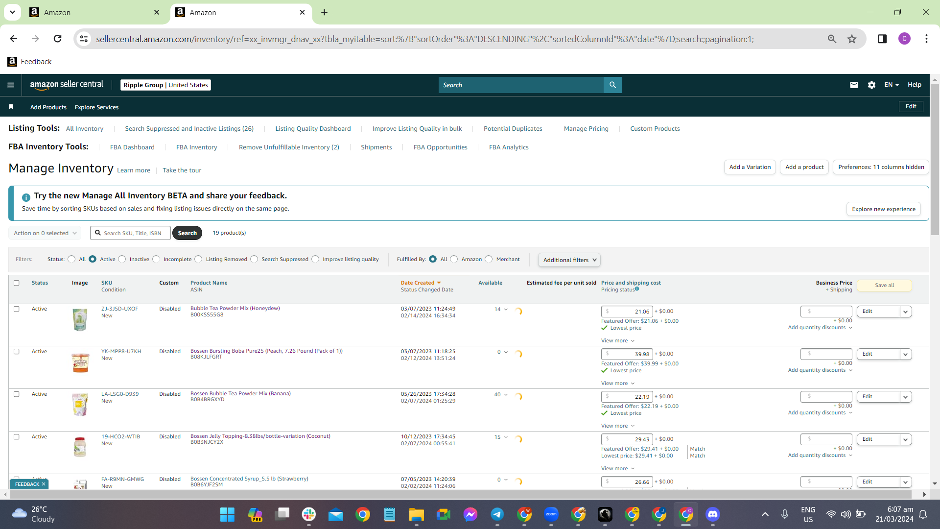The height and width of the screenshot is (529, 940).
Task: Open browser side panel icon
Action: tap(882, 39)
